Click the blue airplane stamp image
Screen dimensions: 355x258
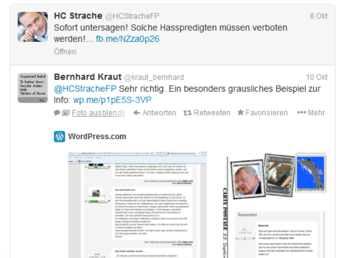click(x=311, y=172)
